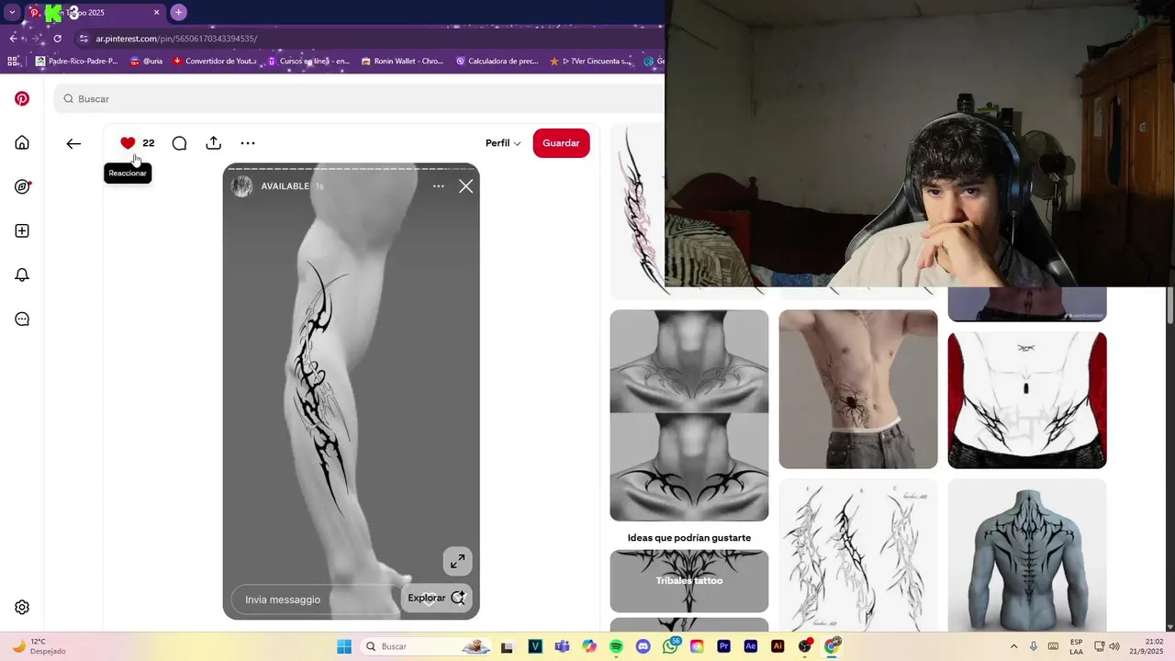Toggle the red heart reaction
Screen dimensions: 1175x661
coord(128,142)
